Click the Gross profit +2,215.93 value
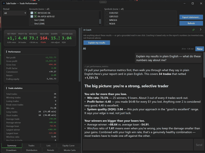The width and height of the screenshot is (205, 153). tap(51, 61)
